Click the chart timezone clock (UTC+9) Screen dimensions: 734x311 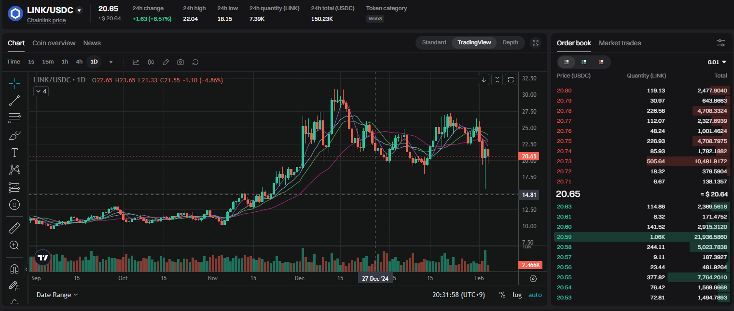pyautogui.click(x=458, y=295)
